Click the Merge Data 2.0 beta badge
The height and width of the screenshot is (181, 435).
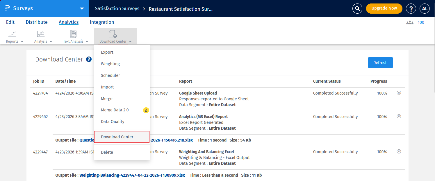pyautogui.click(x=146, y=110)
